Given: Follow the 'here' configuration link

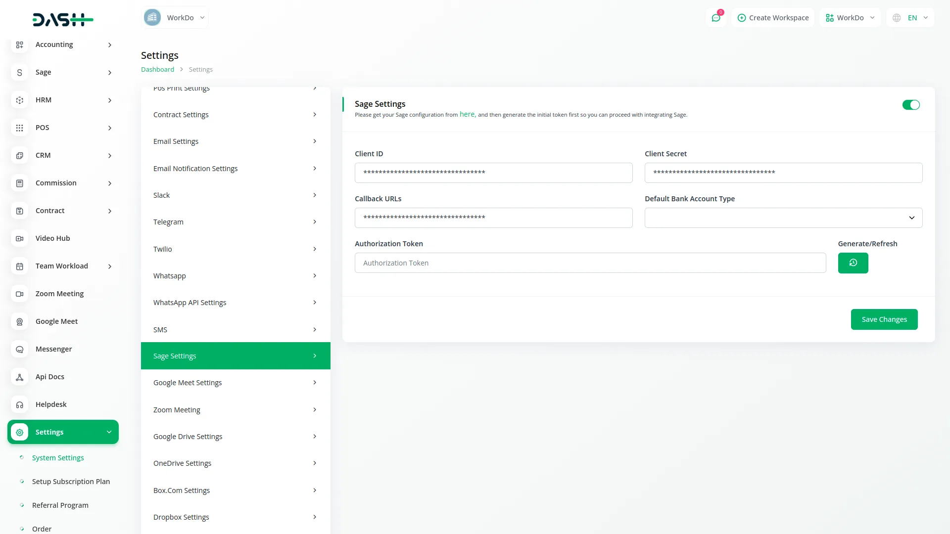Looking at the screenshot, I should (467, 114).
